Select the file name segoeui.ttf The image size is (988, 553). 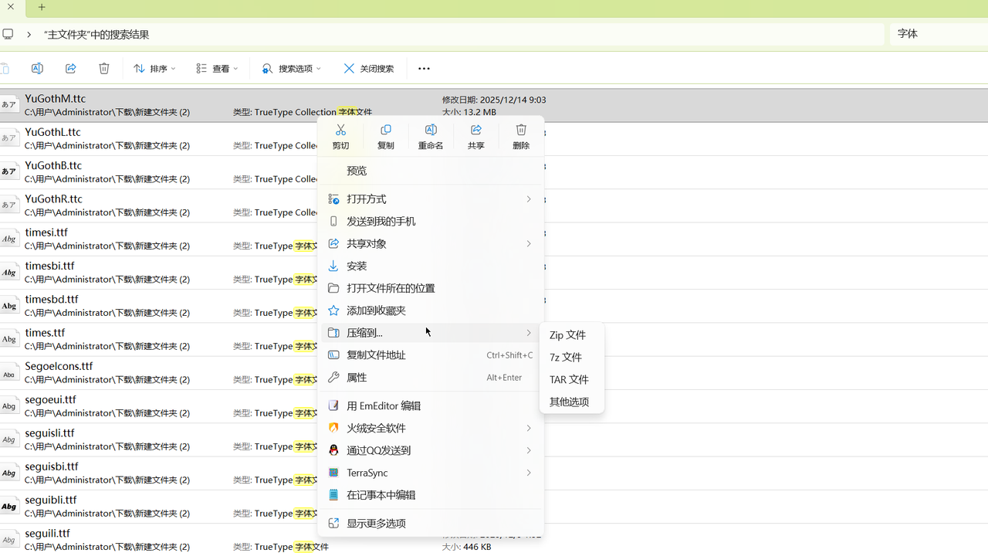click(x=50, y=400)
